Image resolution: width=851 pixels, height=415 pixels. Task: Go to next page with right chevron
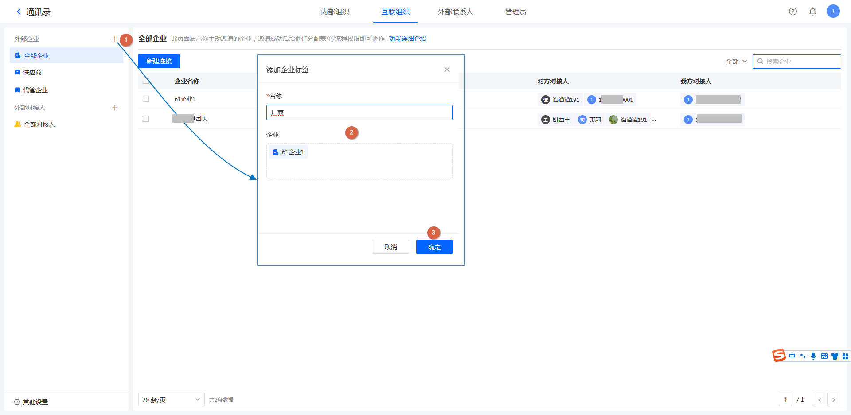coord(833,399)
